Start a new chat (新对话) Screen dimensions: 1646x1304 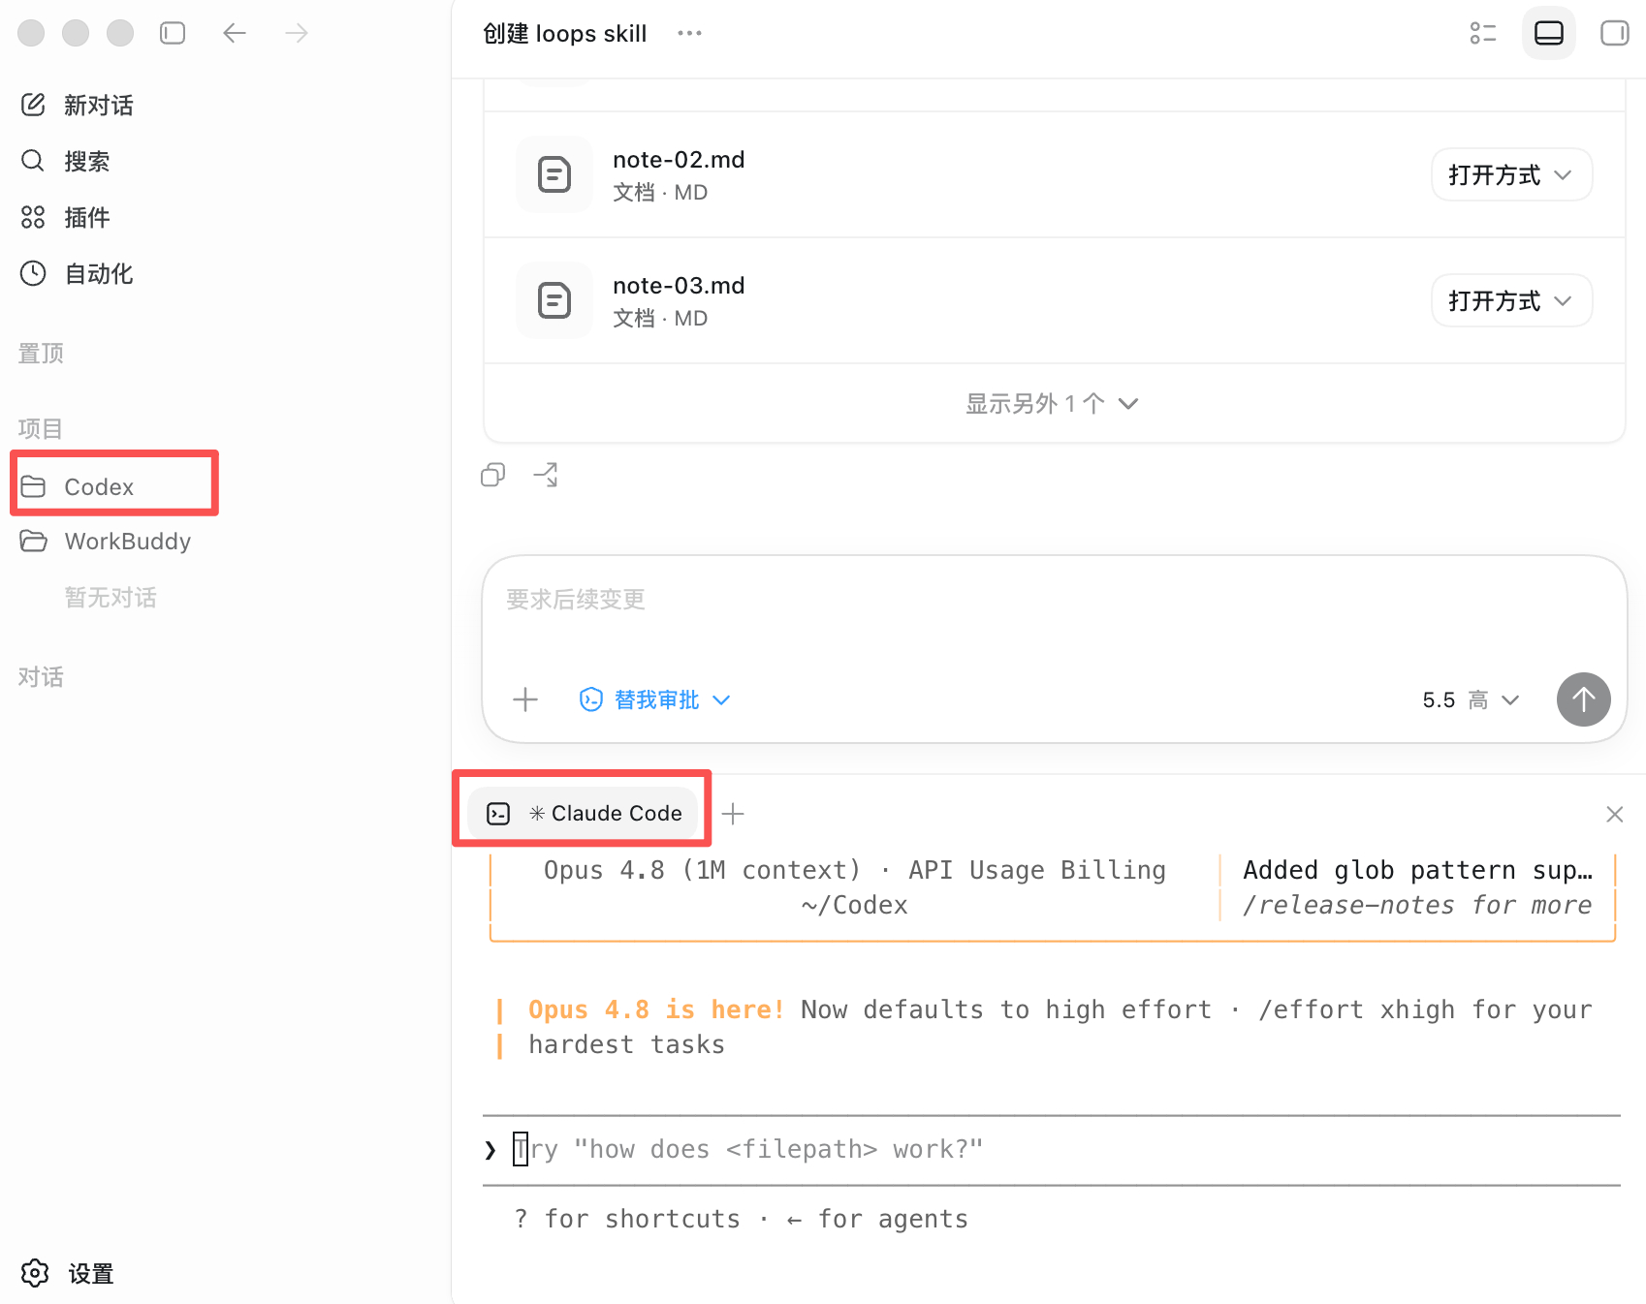click(78, 105)
